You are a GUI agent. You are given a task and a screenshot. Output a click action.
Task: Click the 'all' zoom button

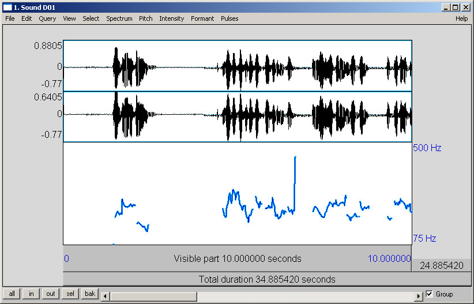click(12, 294)
